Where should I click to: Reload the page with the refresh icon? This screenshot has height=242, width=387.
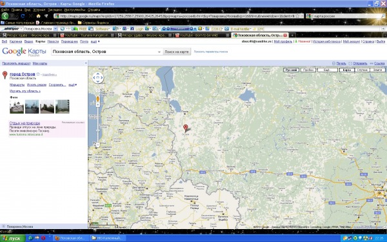tap(23, 16)
